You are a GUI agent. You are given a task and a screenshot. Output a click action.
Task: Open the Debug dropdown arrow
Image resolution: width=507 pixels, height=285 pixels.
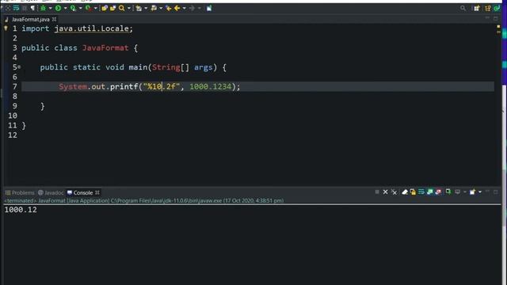coord(50,8)
